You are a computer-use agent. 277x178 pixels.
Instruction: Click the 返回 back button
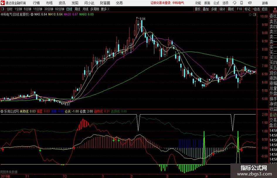(x=264, y=9)
